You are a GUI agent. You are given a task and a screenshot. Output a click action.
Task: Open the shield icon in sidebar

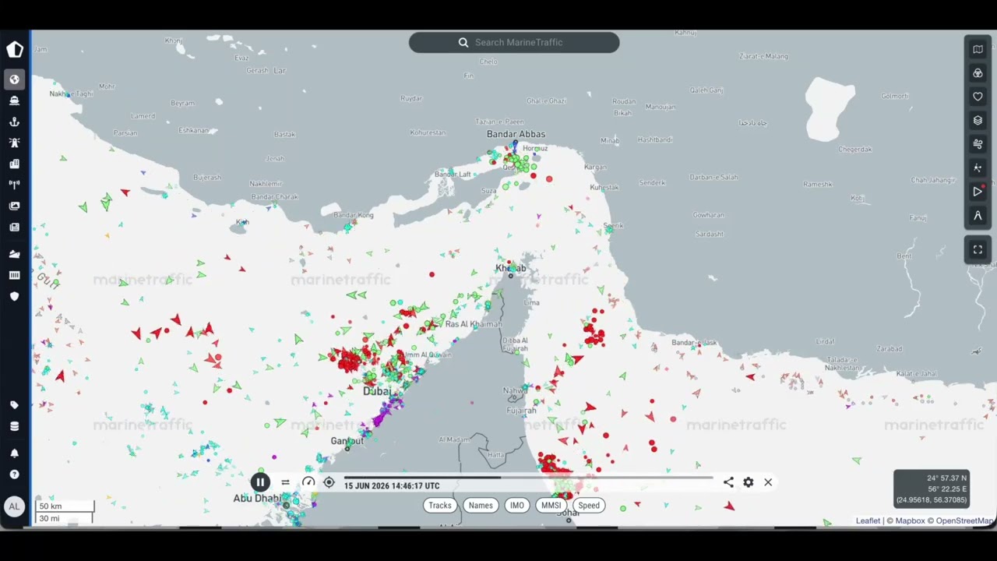tap(14, 296)
